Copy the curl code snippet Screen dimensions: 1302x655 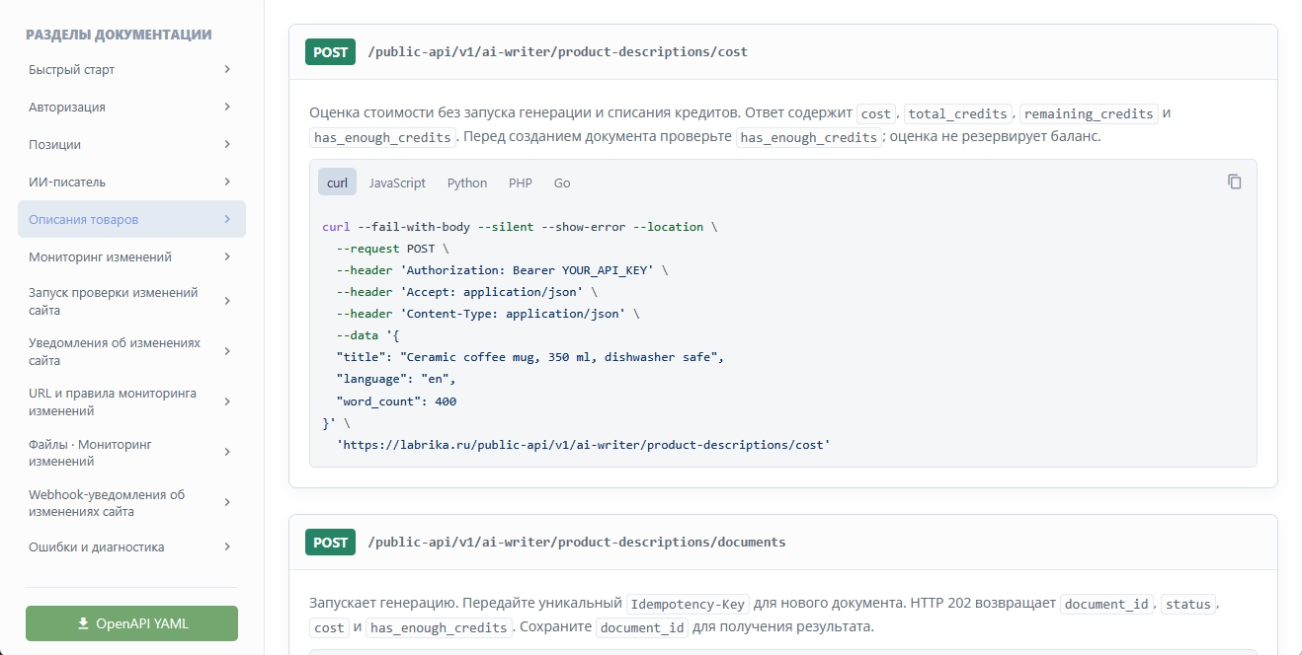pyautogui.click(x=1234, y=182)
